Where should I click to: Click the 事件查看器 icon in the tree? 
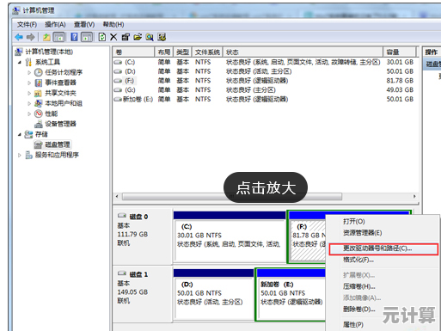click(39, 83)
